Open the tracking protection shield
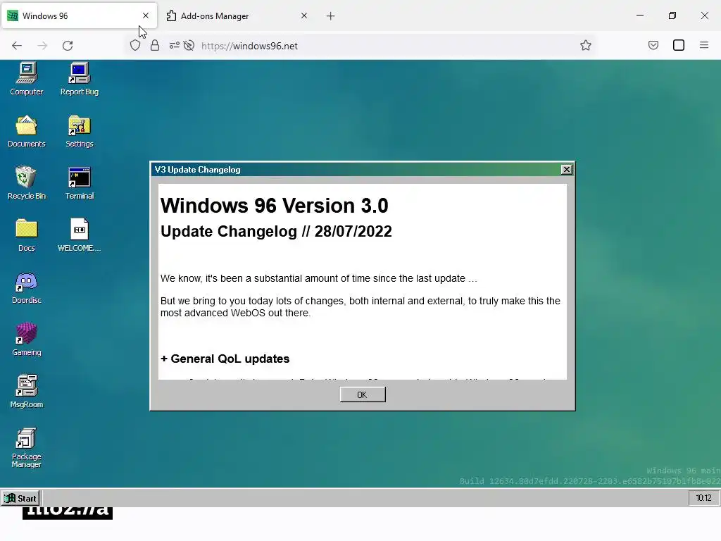This screenshot has width=721, height=541. 135,46
